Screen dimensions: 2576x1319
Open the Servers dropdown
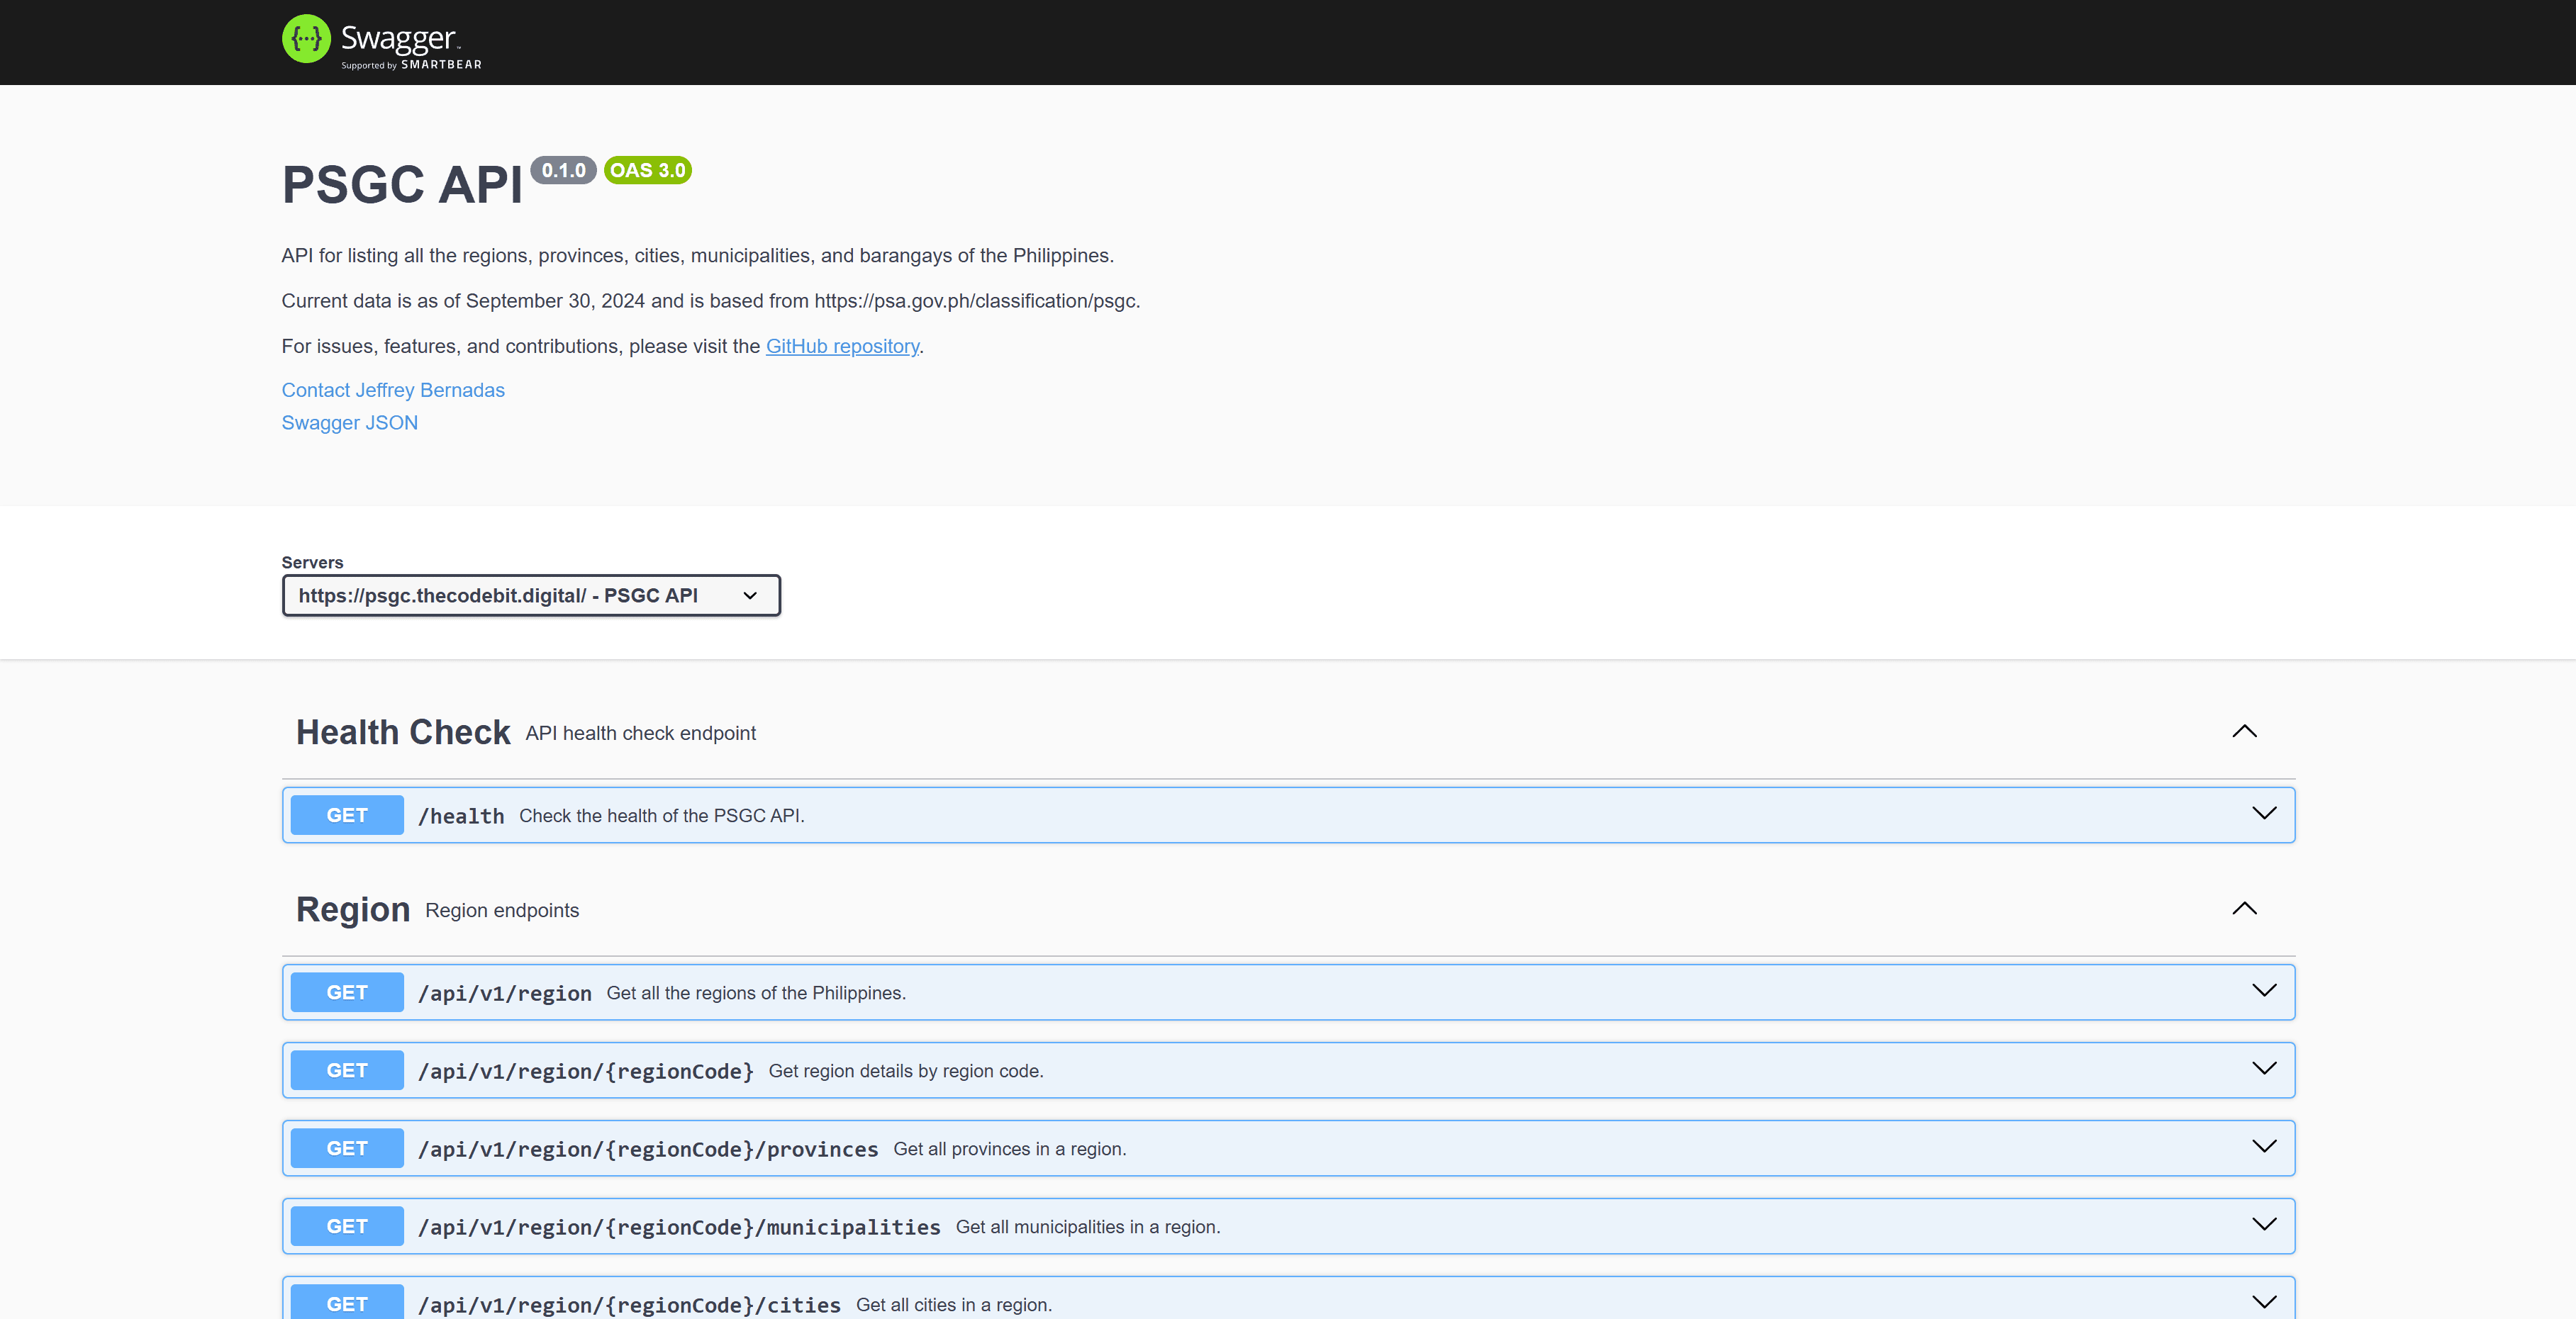[530, 595]
